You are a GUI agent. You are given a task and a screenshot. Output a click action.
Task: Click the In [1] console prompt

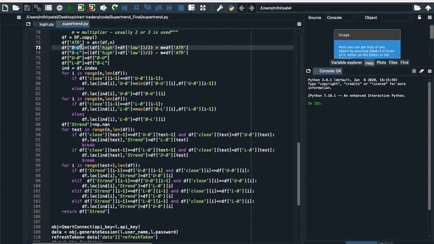[315, 104]
